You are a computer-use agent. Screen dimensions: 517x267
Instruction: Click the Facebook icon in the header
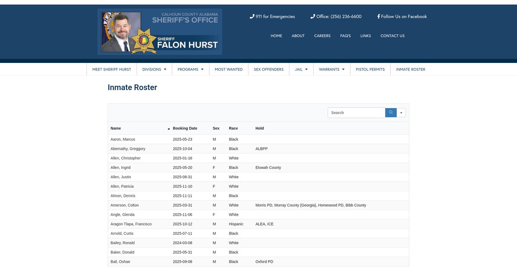(379, 16)
